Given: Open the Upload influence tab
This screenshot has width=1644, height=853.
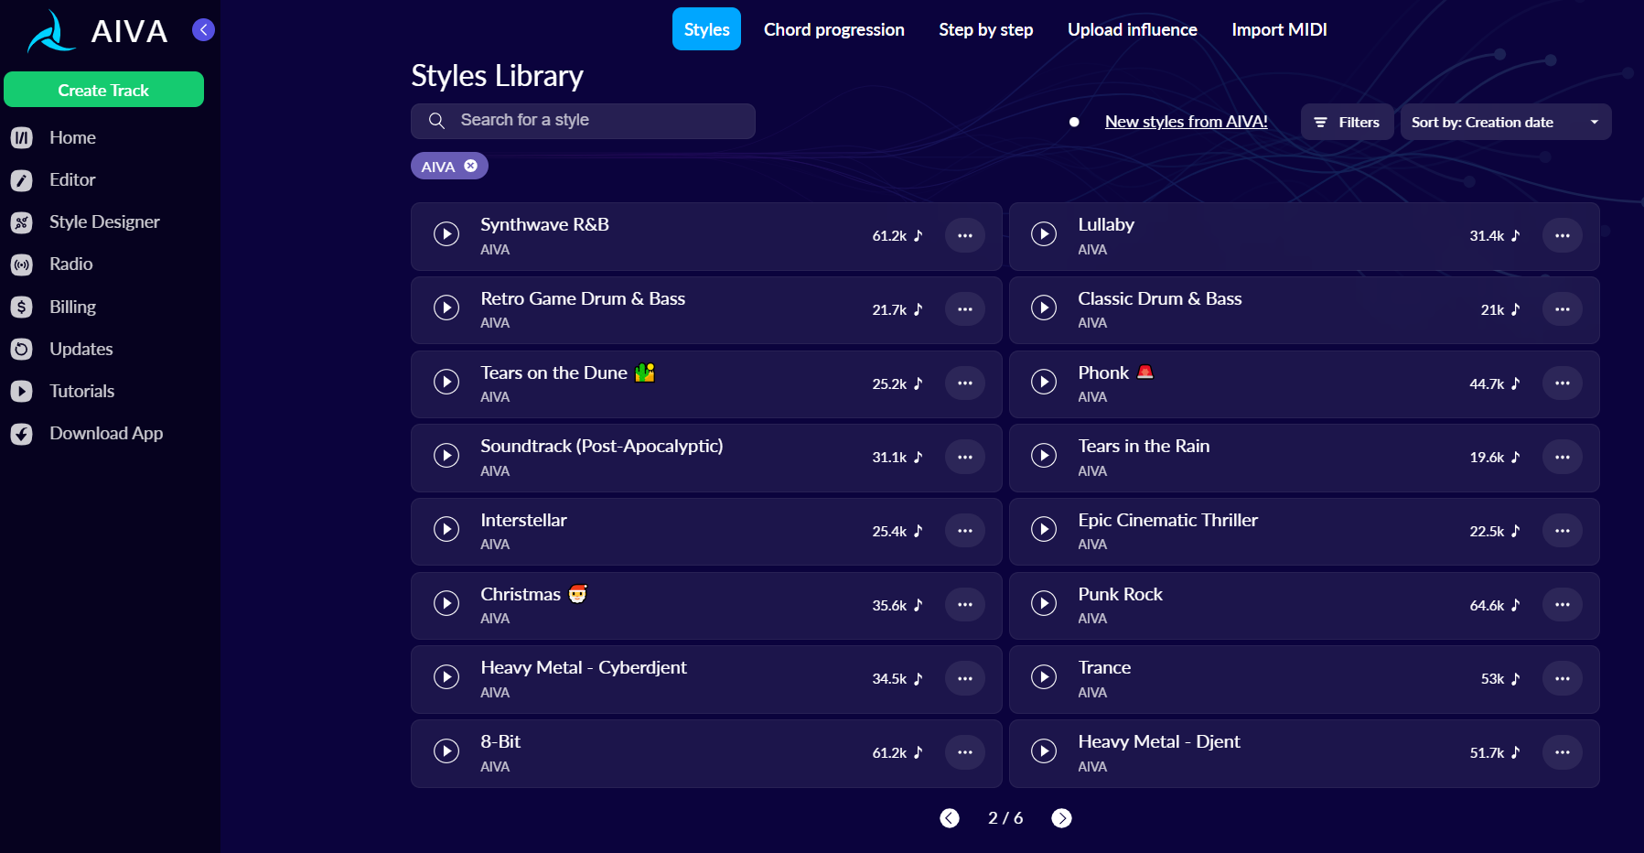Looking at the screenshot, I should (1132, 29).
